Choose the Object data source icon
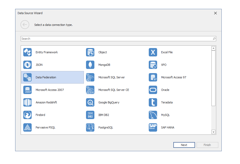Viewport: 240px width, 164px height. click(90, 52)
